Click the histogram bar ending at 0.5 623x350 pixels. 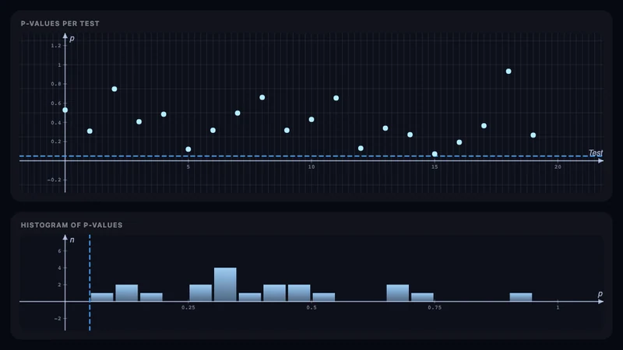pyautogui.click(x=299, y=293)
